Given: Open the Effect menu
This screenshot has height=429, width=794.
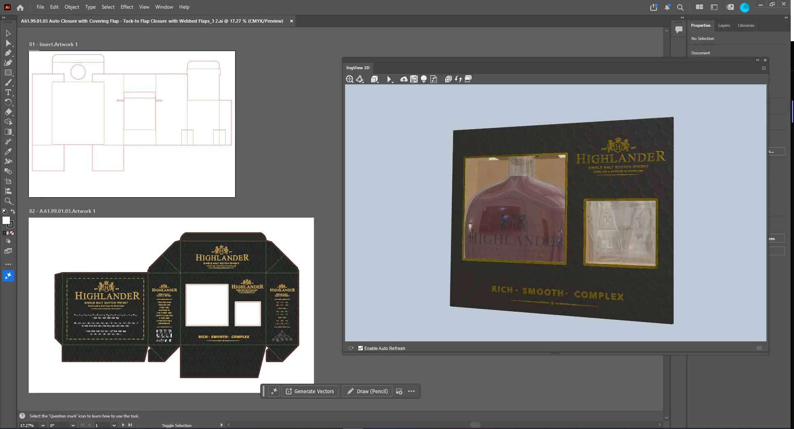Looking at the screenshot, I should click(127, 7).
